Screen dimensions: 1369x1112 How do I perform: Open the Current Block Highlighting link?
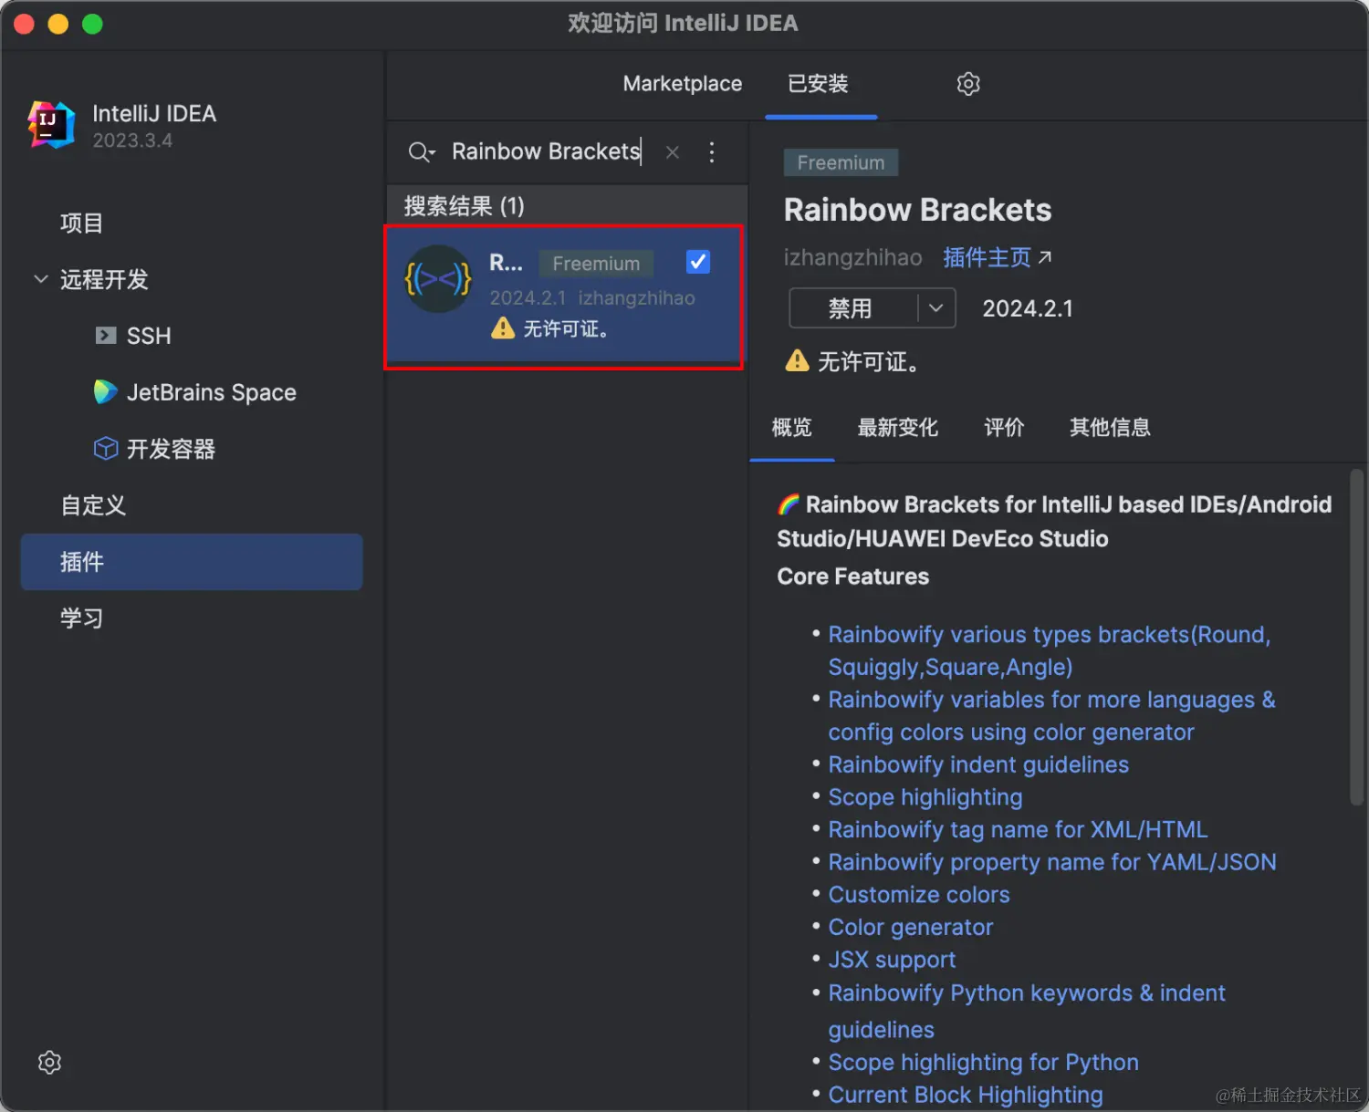[x=965, y=1095]
